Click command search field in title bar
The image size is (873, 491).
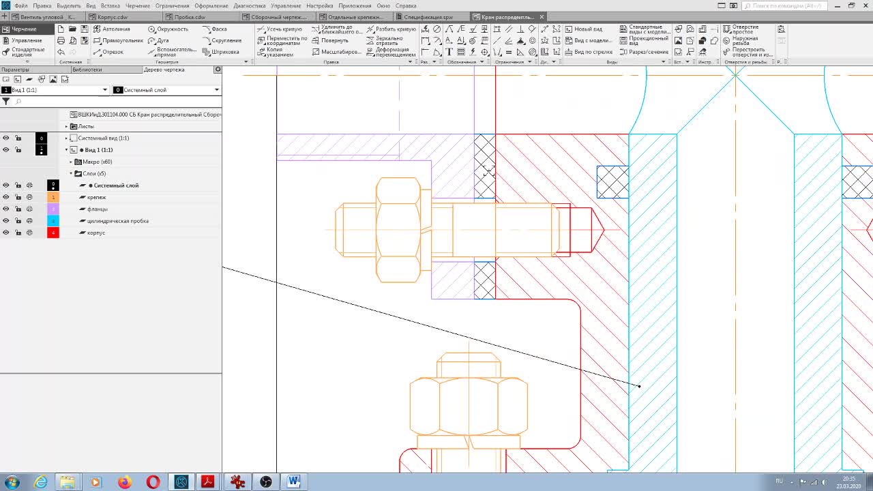[x=785, y=5]
